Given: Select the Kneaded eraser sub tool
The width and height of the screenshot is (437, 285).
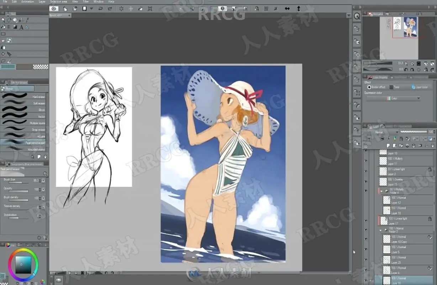Looking at the screenshot, I should click(23, 149).
